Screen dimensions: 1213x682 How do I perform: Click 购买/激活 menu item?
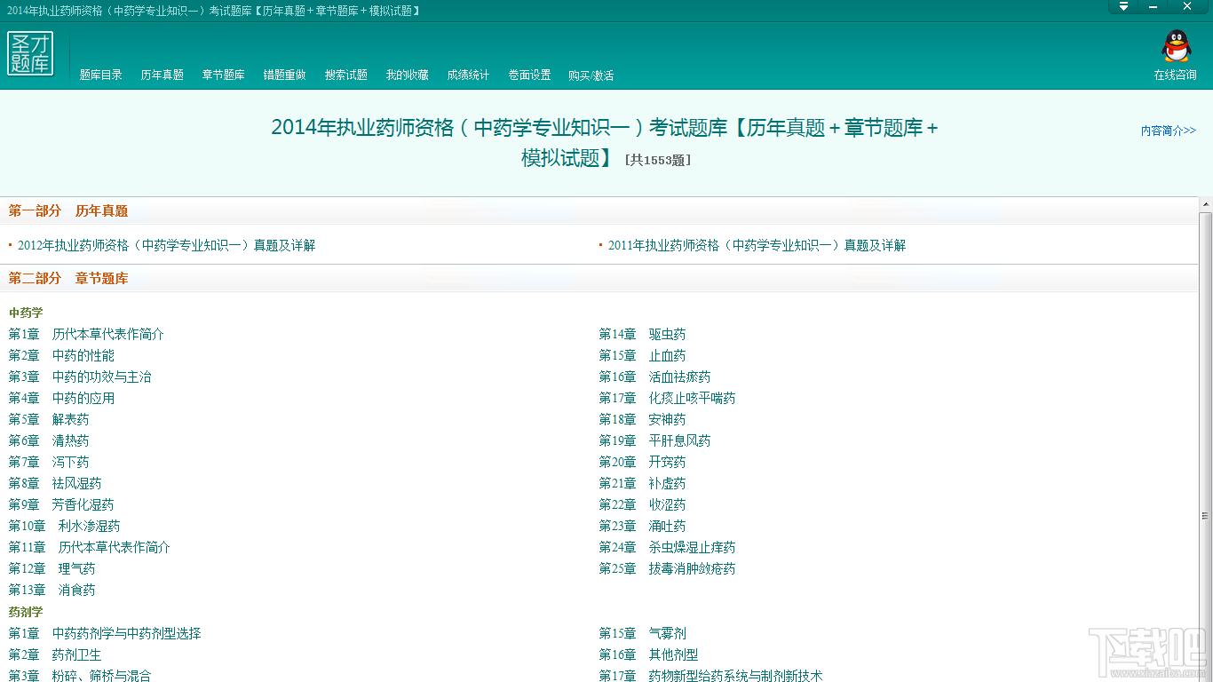[591, 75]
